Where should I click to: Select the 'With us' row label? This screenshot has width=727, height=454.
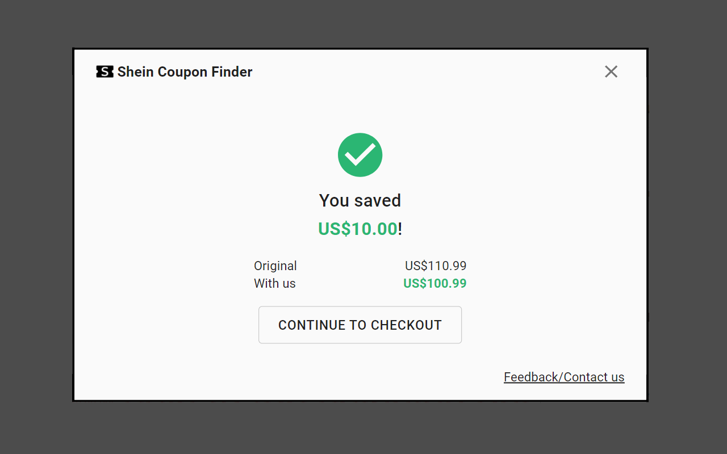coord(274,283)
